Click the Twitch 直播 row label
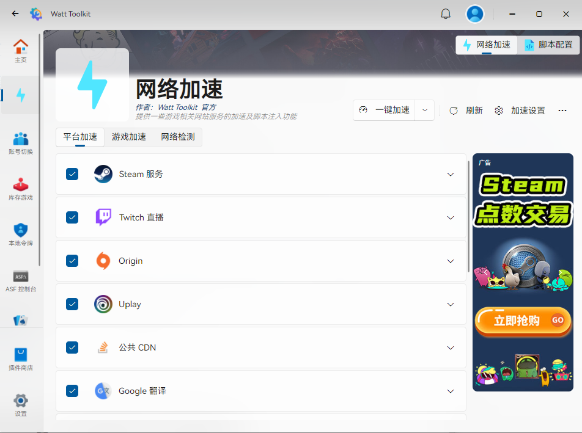Image resolution: width=582 pixels, height=433 pixels. pyautogui.click(x=141, y=217)
